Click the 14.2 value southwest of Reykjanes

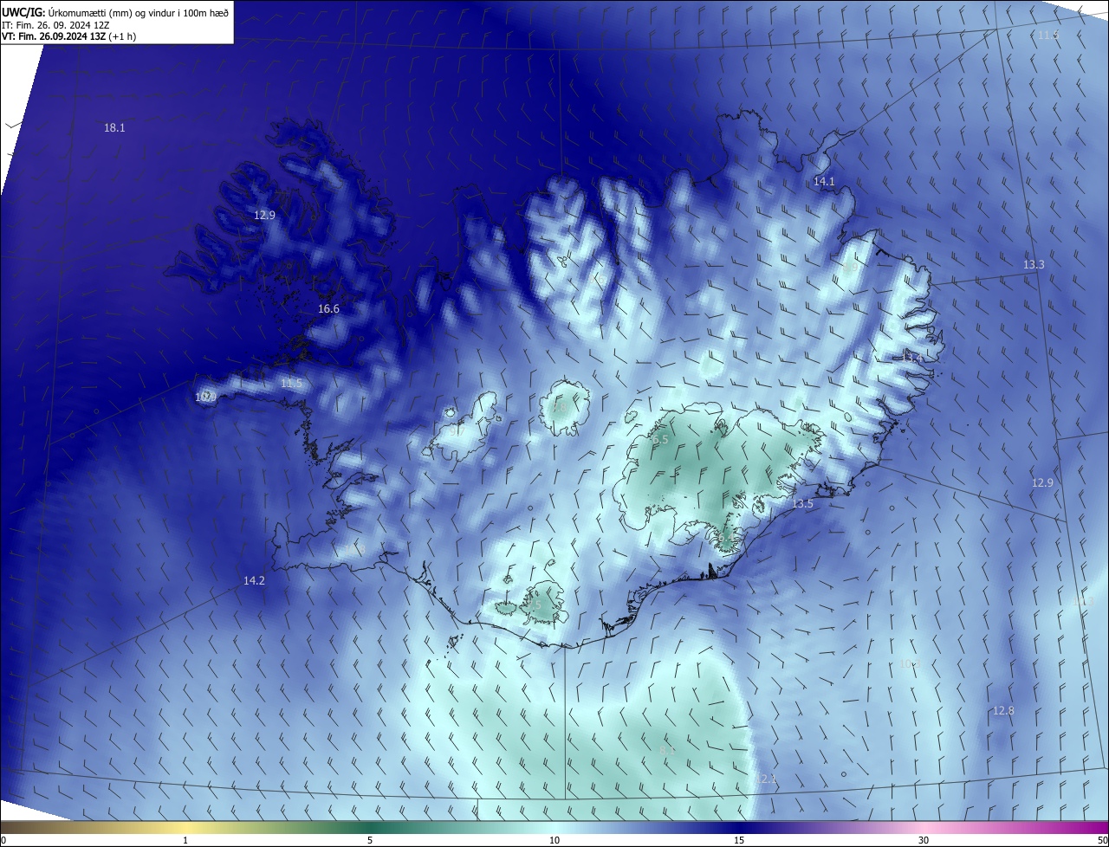pos(254,582)
